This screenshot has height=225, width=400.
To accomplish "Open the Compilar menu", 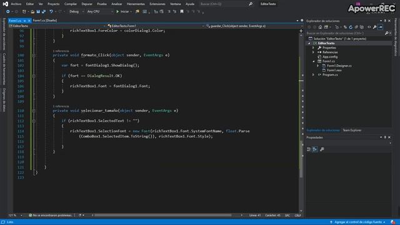I will click(x=71, y=4).
